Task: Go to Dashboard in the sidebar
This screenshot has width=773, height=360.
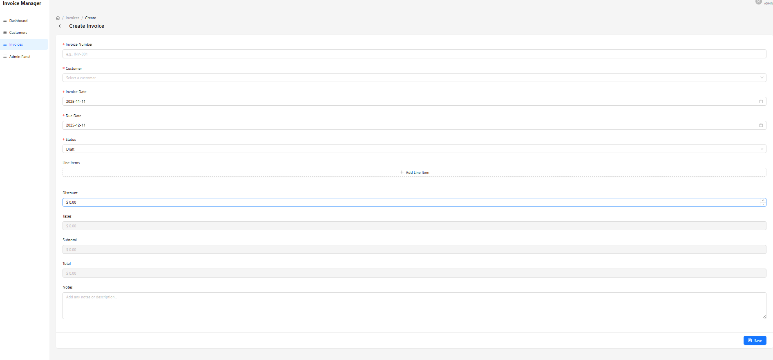Action: point(18,21)
